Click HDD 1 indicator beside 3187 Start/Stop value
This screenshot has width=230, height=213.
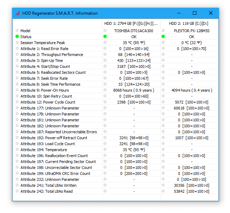(105, 66)
